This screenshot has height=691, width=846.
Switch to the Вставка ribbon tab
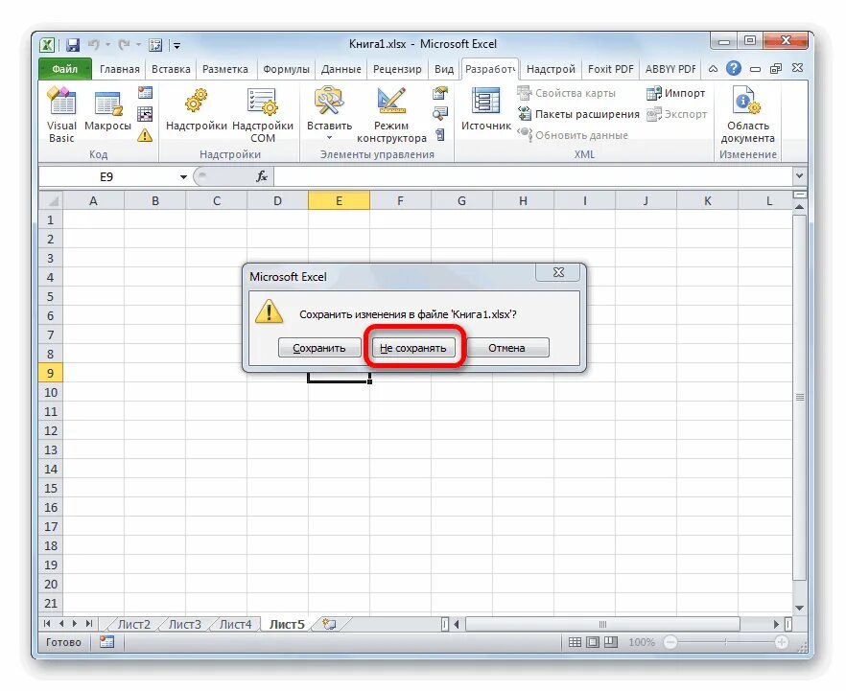point(171,69)
